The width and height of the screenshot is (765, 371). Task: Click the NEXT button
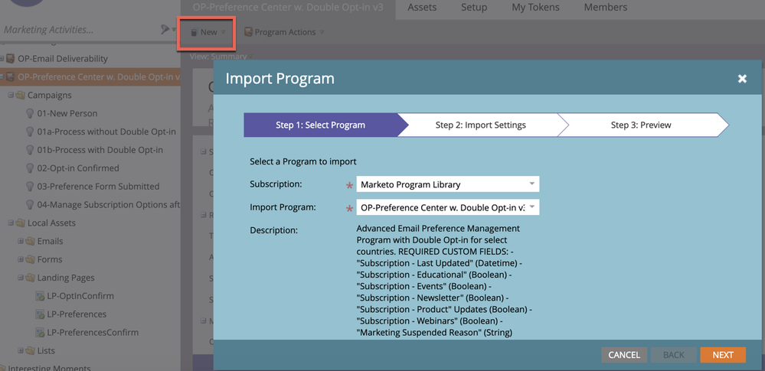click(723, 355)
